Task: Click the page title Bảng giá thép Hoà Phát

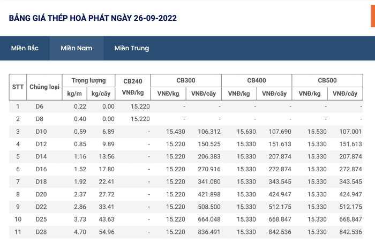Action: pos(93,18)
